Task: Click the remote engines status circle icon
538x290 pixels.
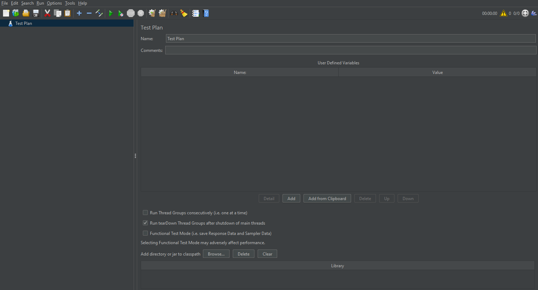Action: click(525, 13)
